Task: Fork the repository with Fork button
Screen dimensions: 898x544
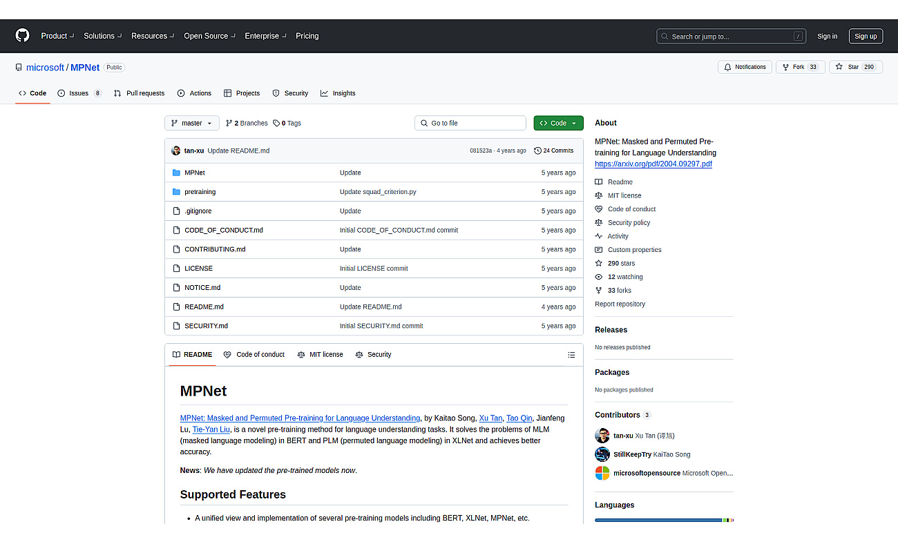Action: pos(800,67)
